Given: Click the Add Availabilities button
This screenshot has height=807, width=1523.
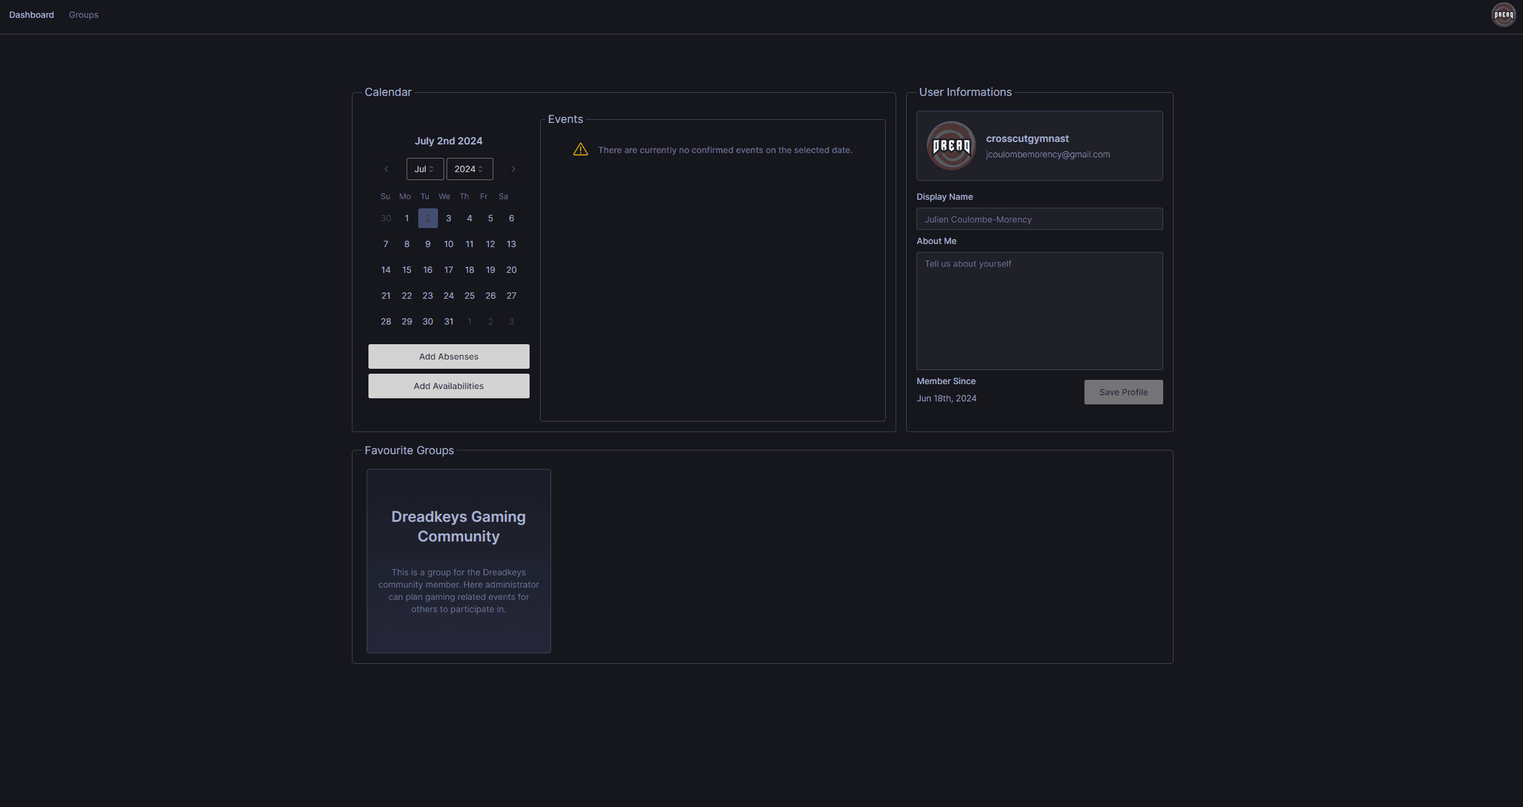Looking at the screenshot, I should tap(448, 385).
